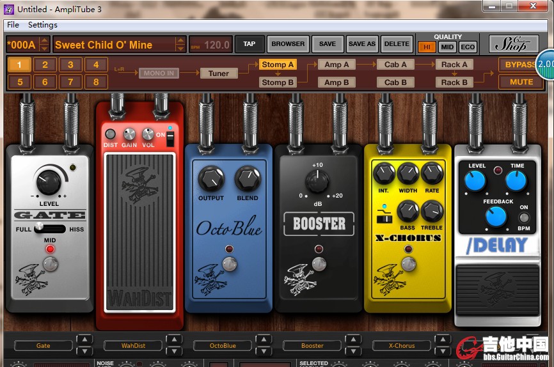Open the Tuner module

pos(219,74)
